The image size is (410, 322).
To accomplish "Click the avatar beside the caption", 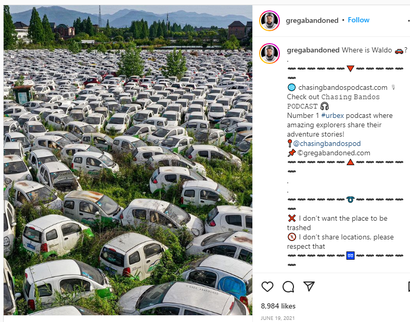I will [x=270, y=53].
